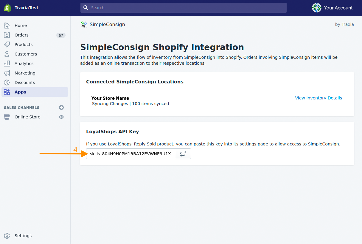
Task: Open the TraxiaTest store name
Action: click(27, 8)
